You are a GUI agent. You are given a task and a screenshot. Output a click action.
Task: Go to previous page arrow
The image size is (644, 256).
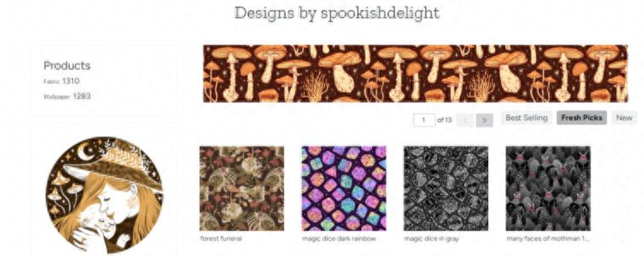tap(465, 120)
